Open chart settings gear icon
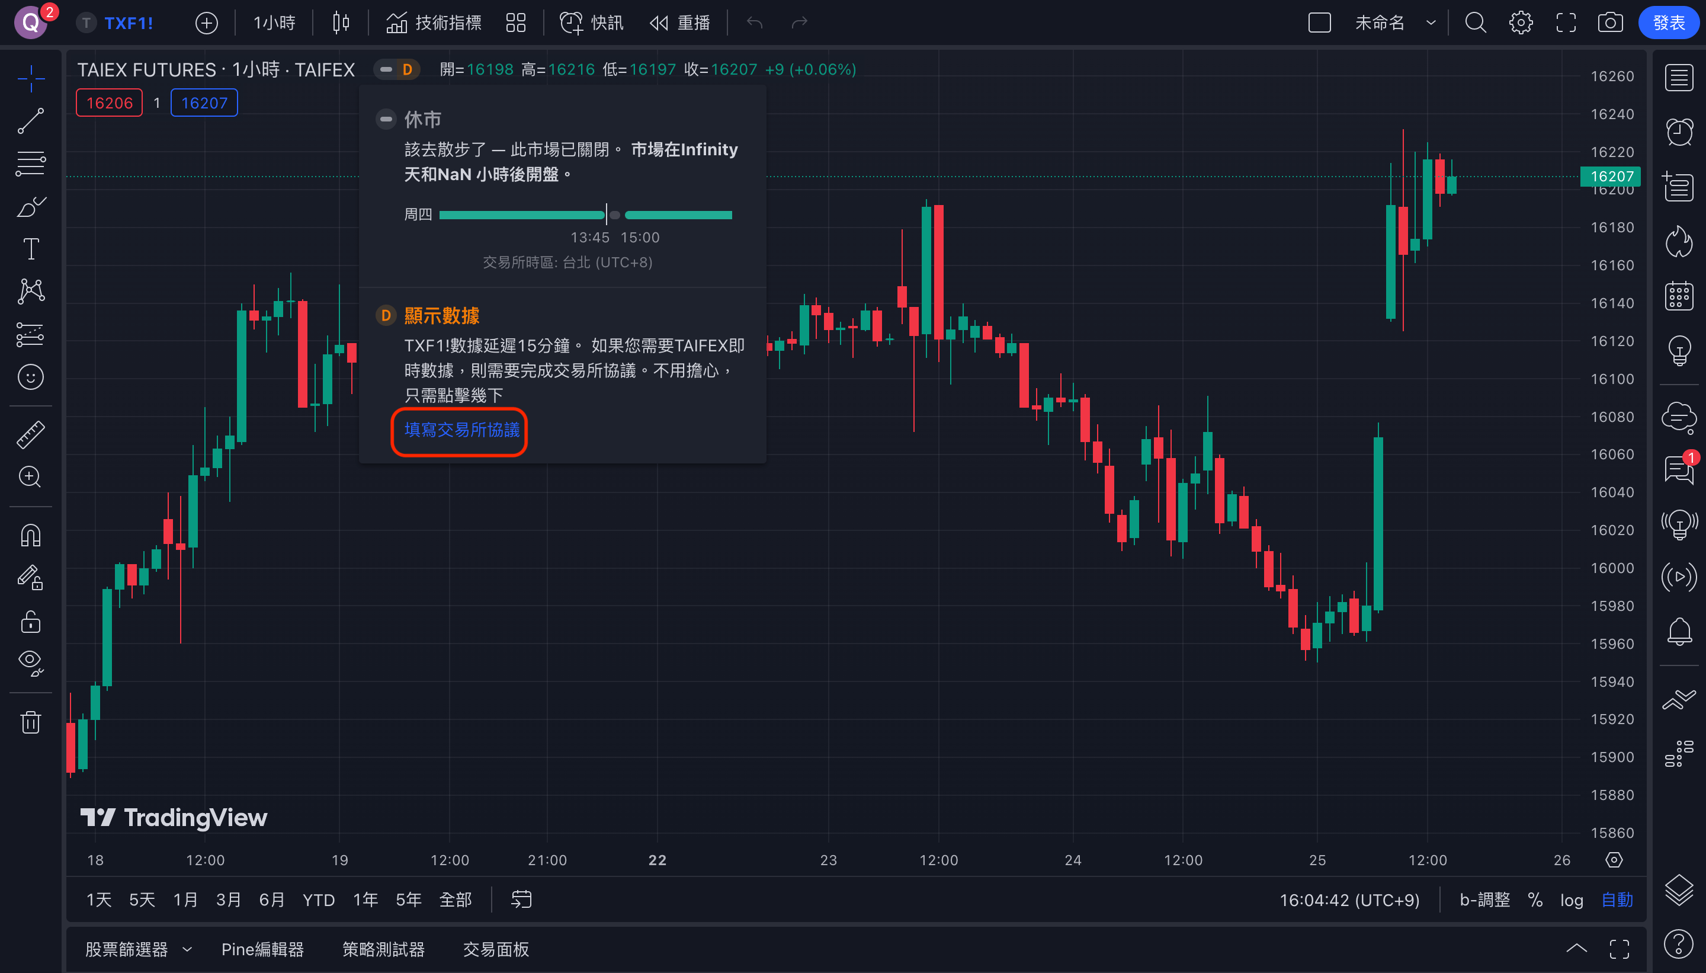The height and width of the screenshot is (973, 1706). [1521, 23]
